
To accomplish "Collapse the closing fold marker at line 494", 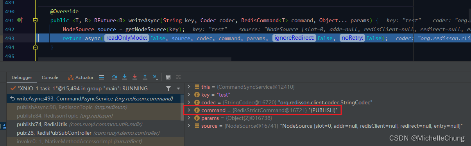I will [x=35, y=47].
